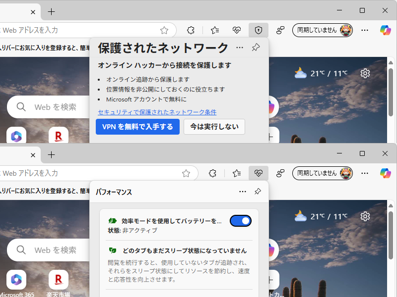Screen dimensions: 397x297
Task: Click weather 21°C widget in bottom window
Action: 321,216
